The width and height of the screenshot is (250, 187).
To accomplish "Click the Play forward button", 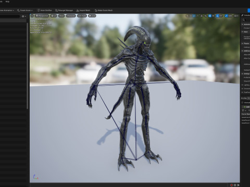I will click(x=238, y=185).
